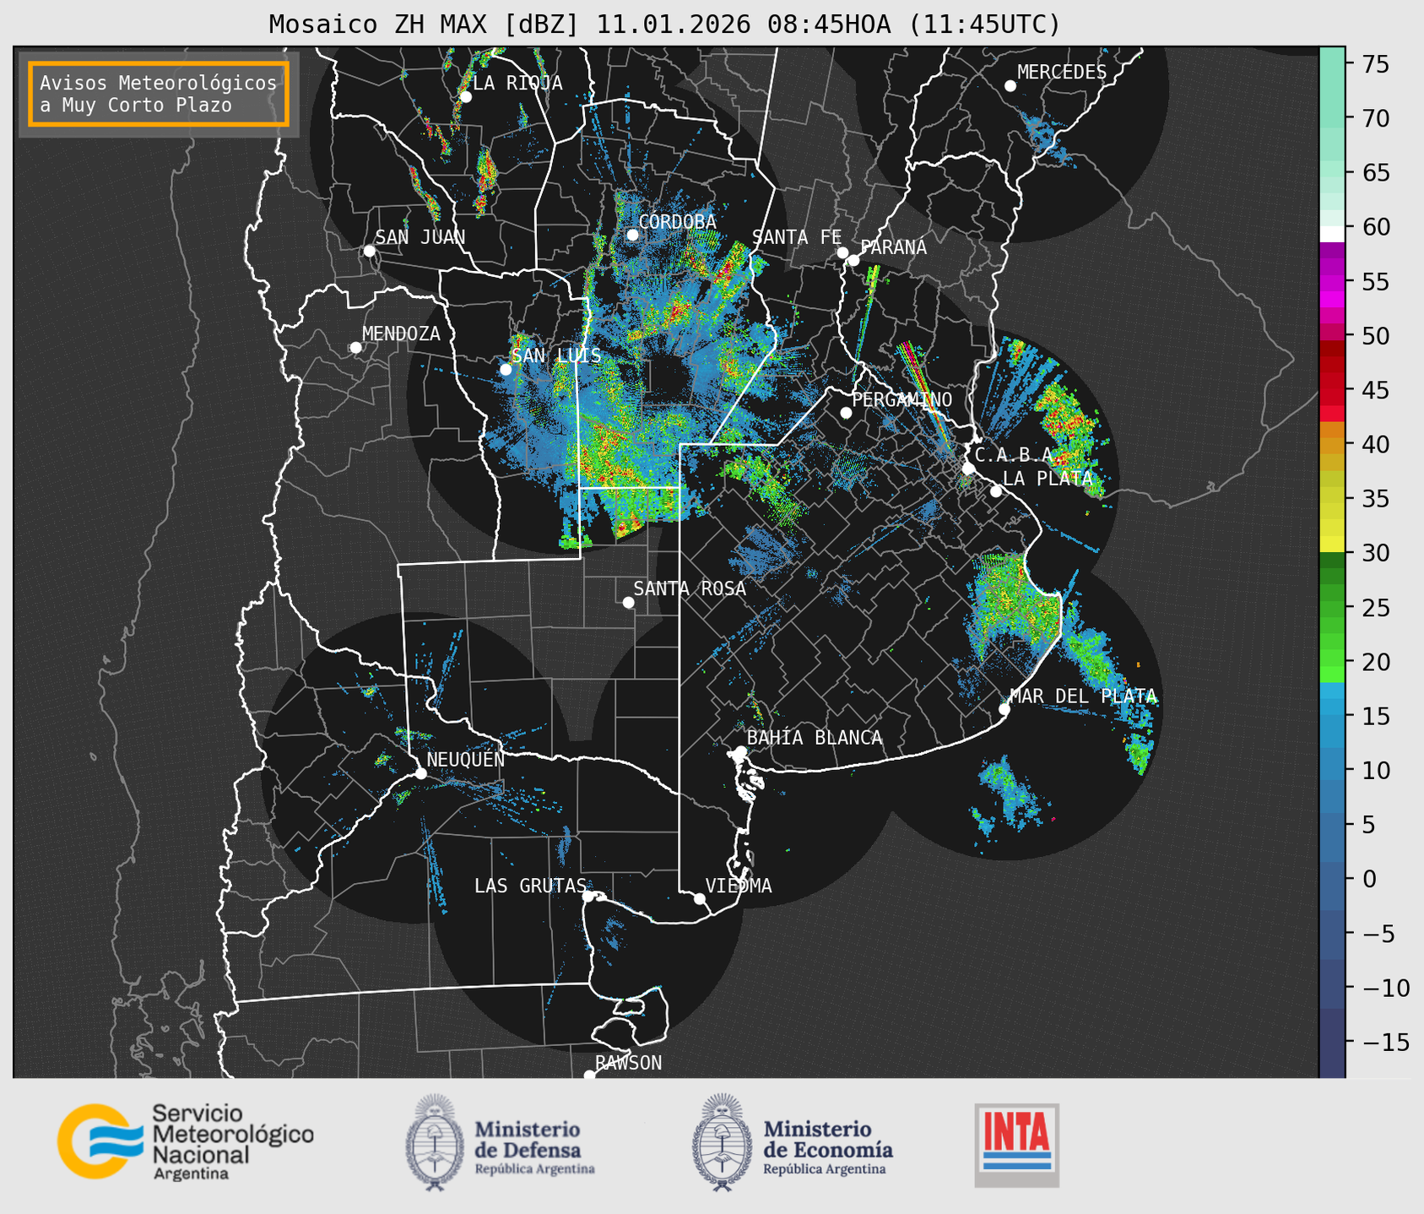The height and width of the screenshot is (1214, 1424).
Task: Click the 30 dBZ yellow band on color scale
Action: [1332, 545]
